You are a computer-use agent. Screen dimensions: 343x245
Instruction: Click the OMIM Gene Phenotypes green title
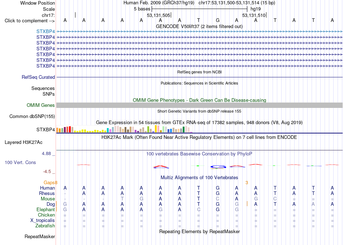click(x=199, y=100)
